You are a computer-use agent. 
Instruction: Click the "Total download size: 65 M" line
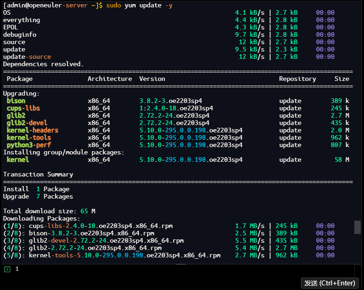(49, 211)
